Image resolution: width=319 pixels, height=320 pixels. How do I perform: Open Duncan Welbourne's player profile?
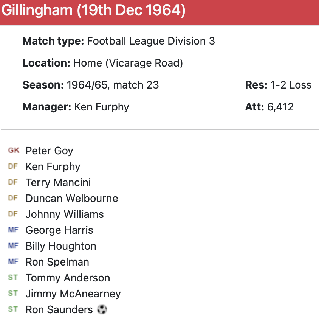pyautogui.click(x=72, y=198)
